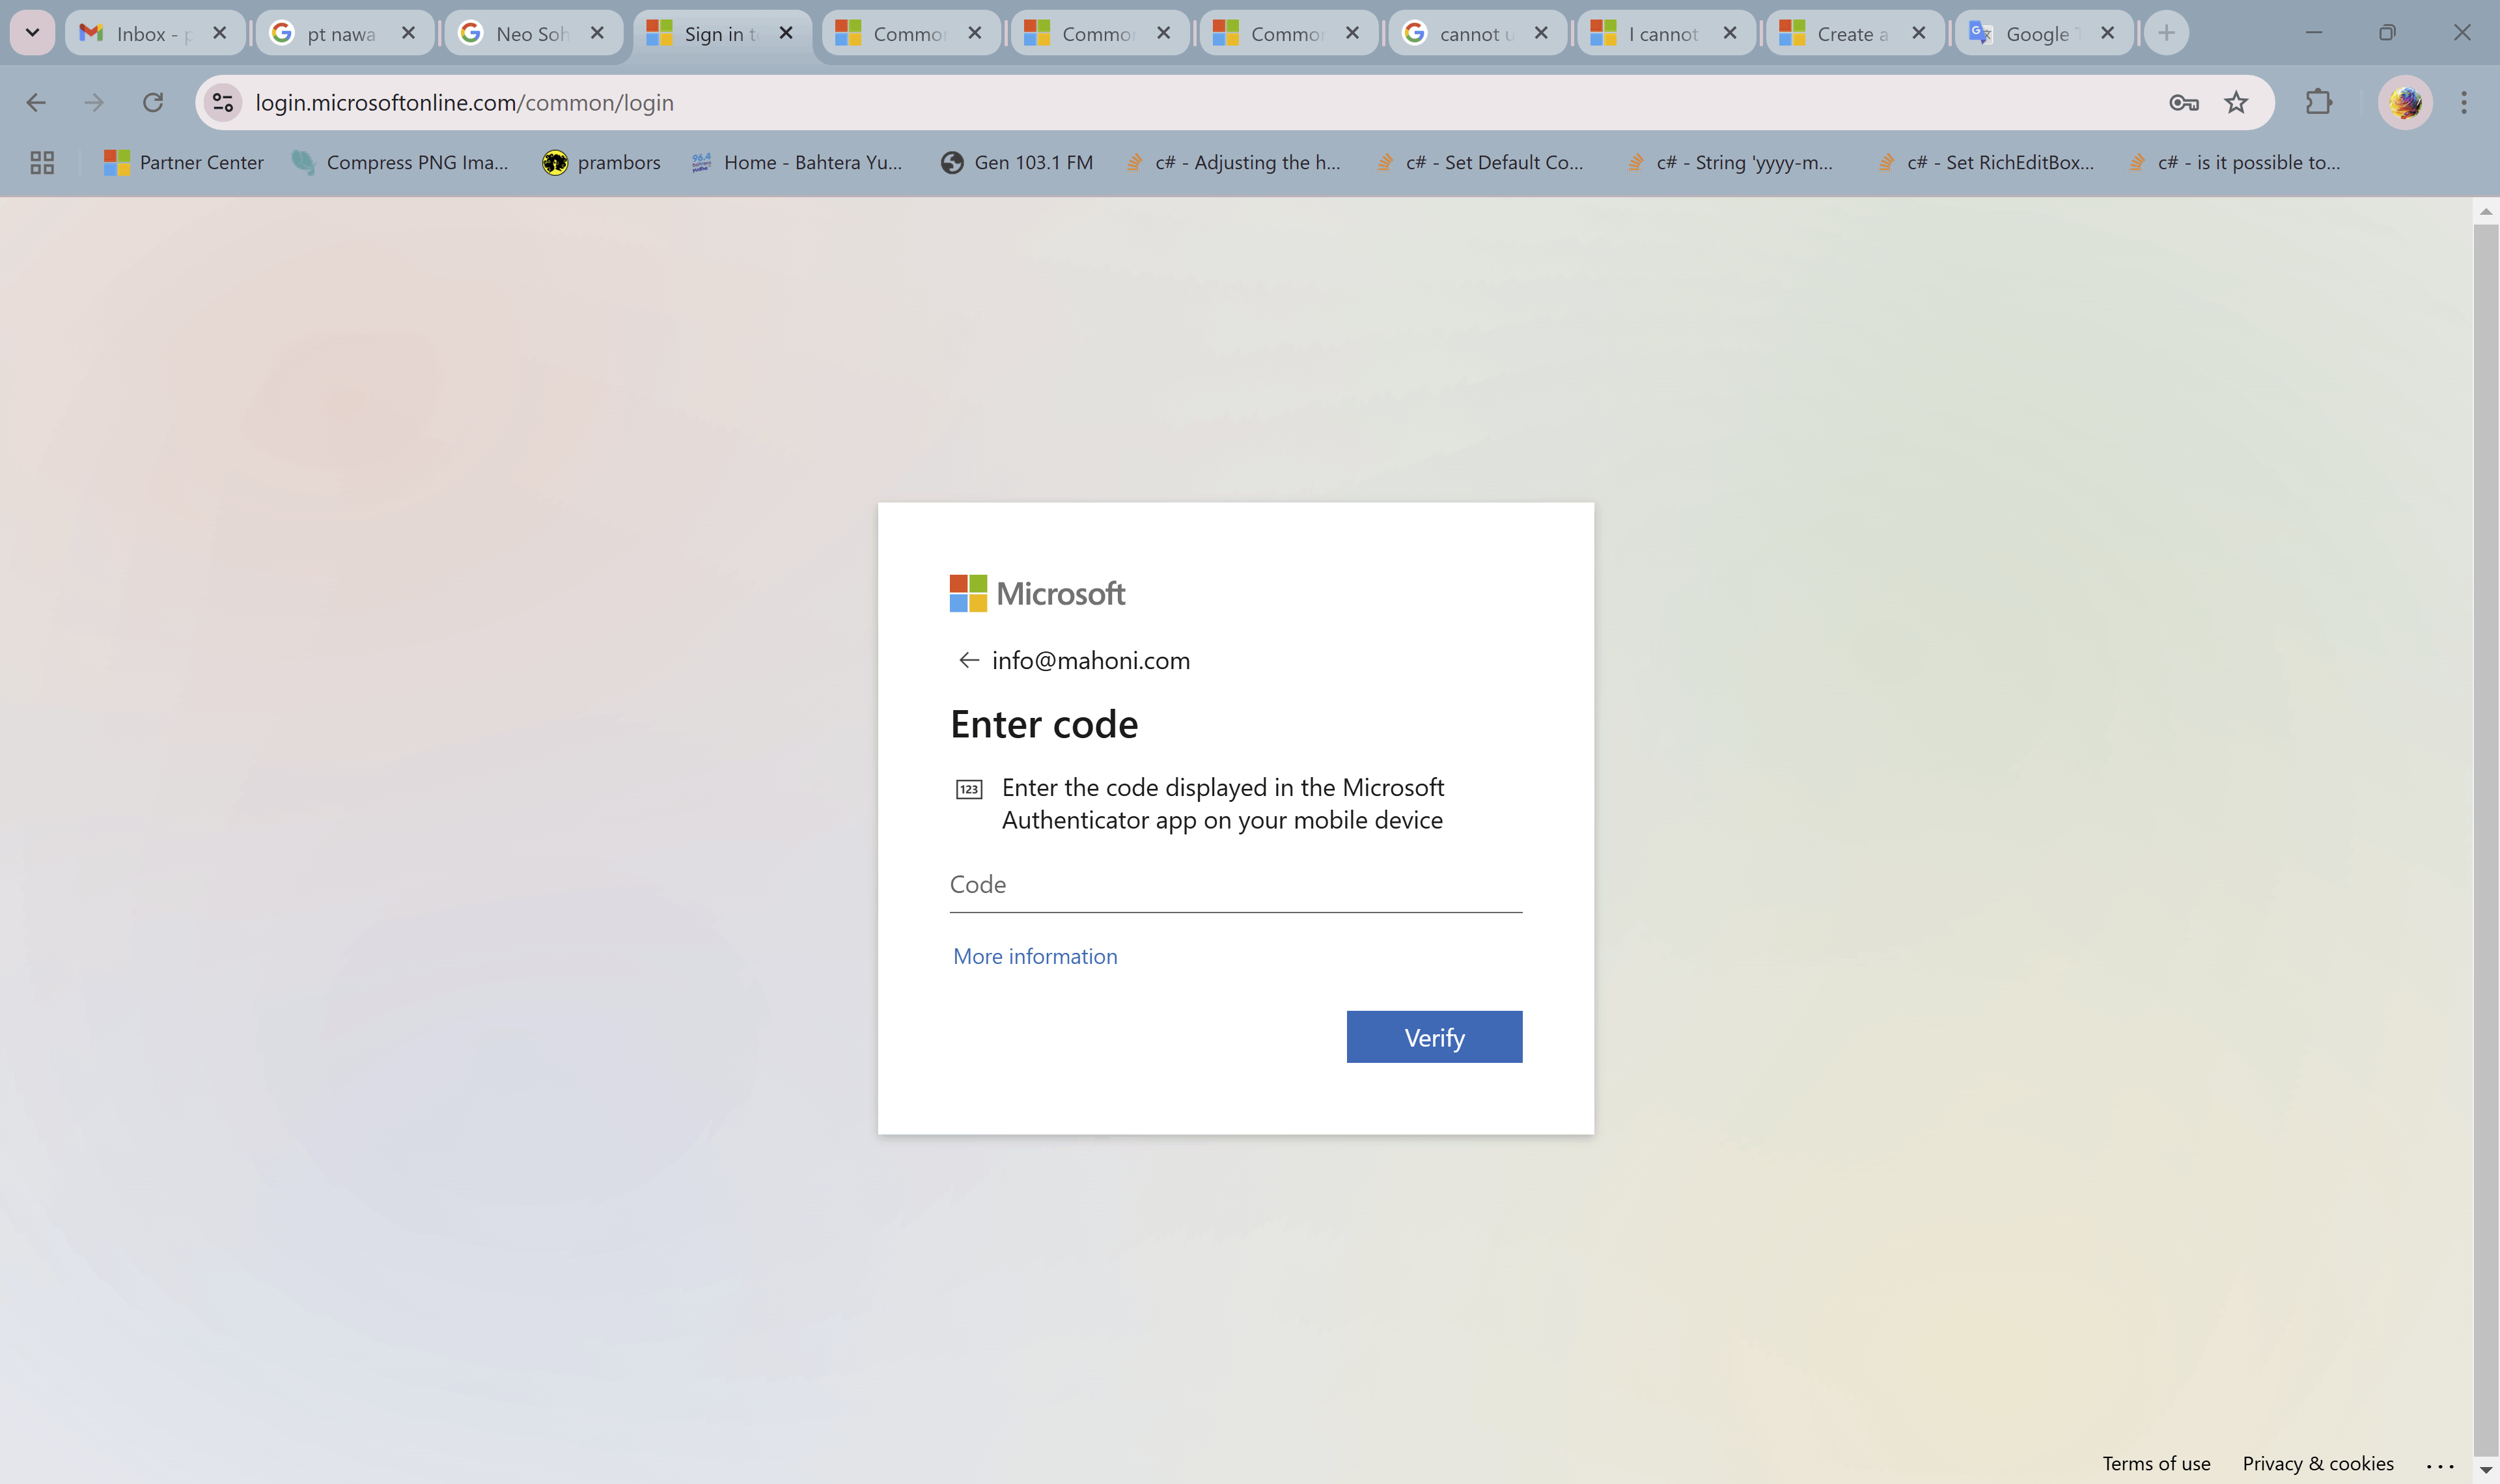Open Chrome profile avatar

click(x=2404, y=102)
